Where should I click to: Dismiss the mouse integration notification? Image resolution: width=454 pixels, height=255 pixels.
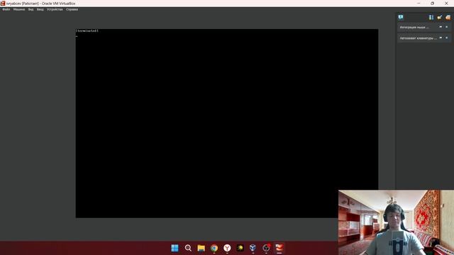447,27
